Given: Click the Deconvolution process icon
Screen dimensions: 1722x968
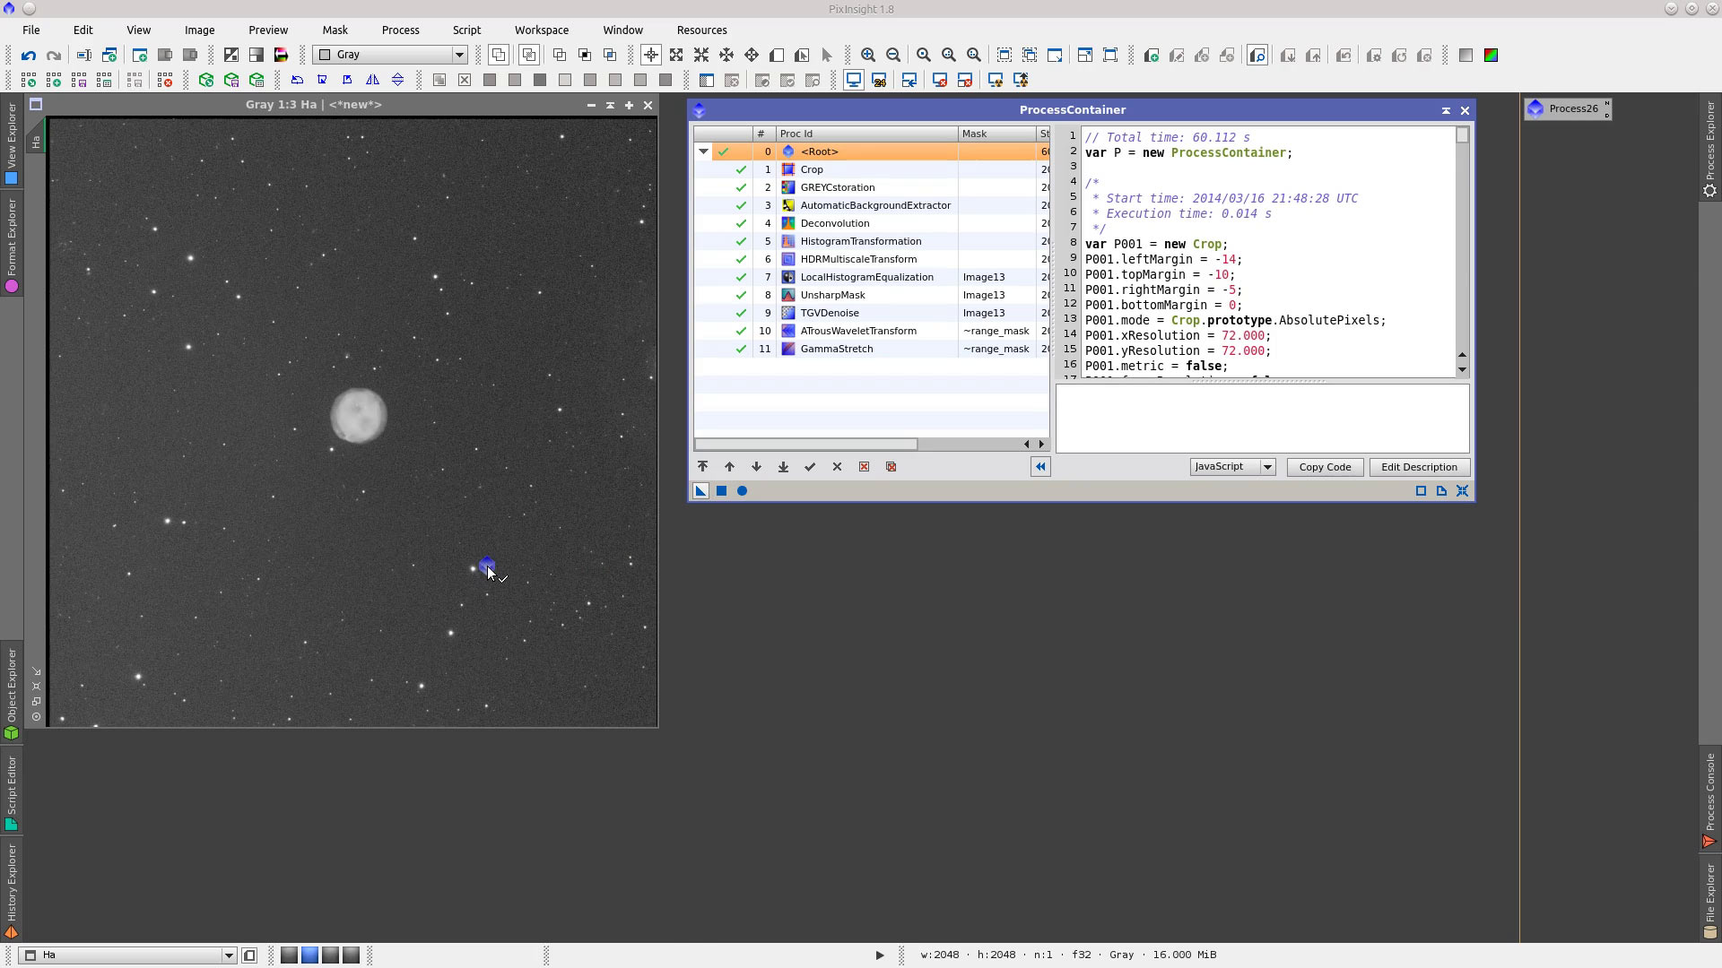Looking at the screenshot, I should (787, 222).
